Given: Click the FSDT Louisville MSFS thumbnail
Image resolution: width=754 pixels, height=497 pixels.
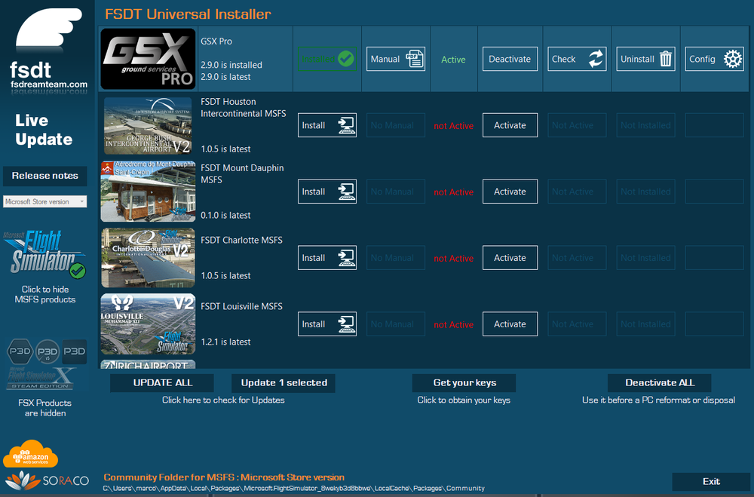Looking at the screenshot, I should pyautogui.click(x=148, y=324).
